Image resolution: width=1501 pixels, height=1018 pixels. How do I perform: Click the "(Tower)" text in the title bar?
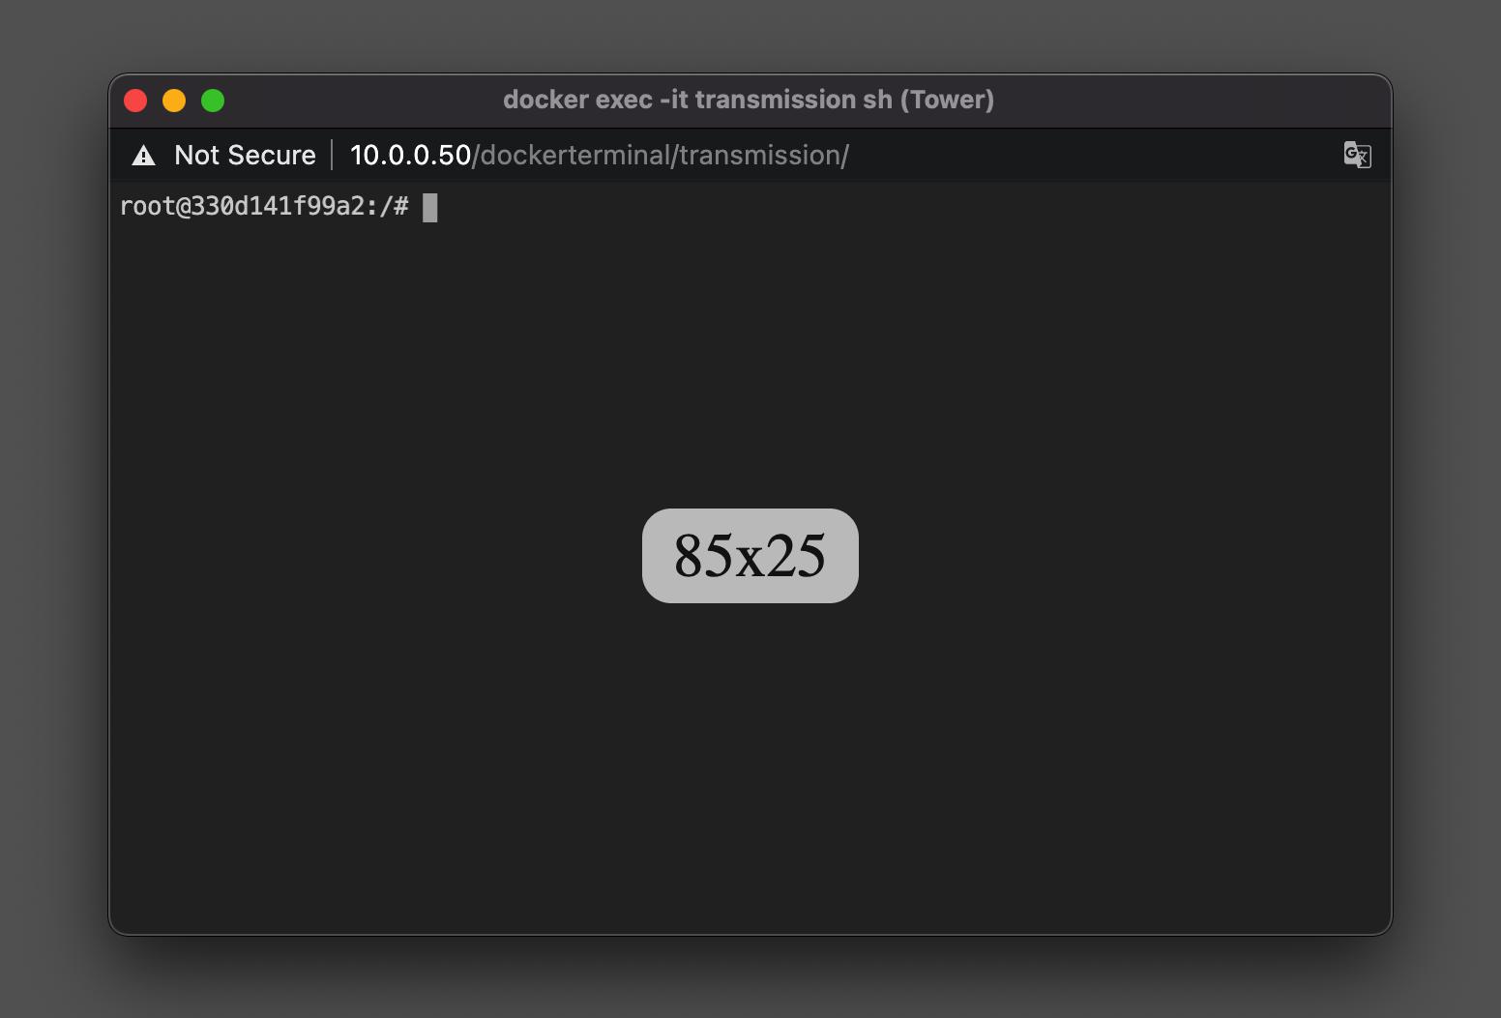[x=947, y=100]
